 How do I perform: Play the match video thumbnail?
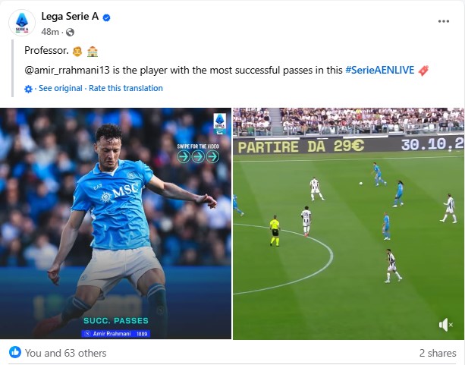[x=349, y=223]
